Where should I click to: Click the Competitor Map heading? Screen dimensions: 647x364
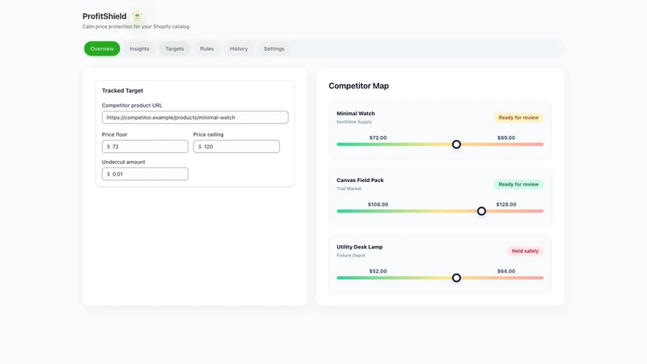click(358, 86)
